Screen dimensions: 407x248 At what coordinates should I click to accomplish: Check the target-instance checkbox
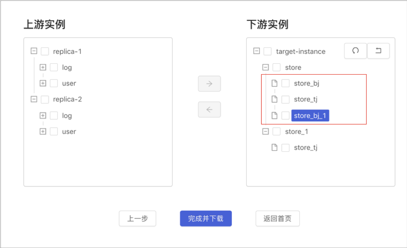[267, 51]
